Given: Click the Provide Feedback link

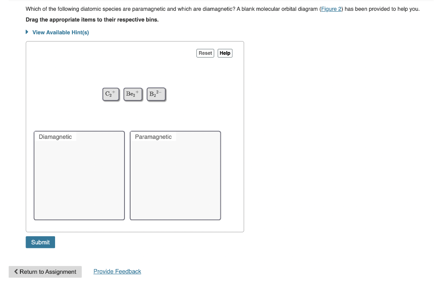Looking at the screenshot, I should [x=117, y=271].
